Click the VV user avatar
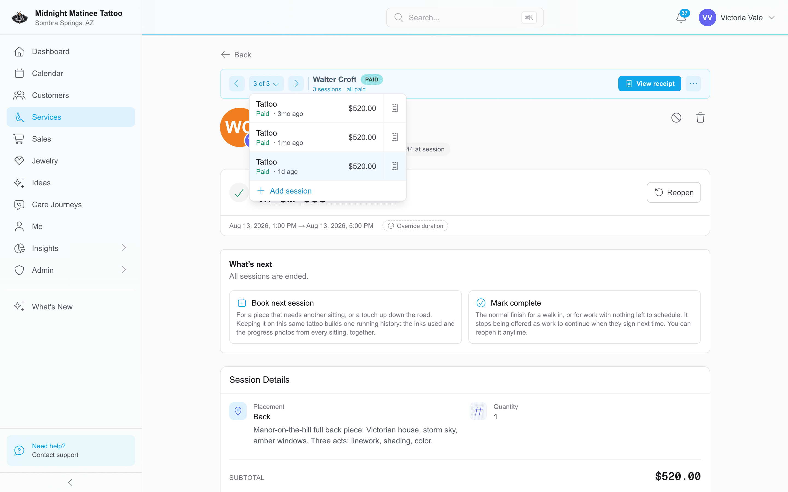 [x=707, y=17]
